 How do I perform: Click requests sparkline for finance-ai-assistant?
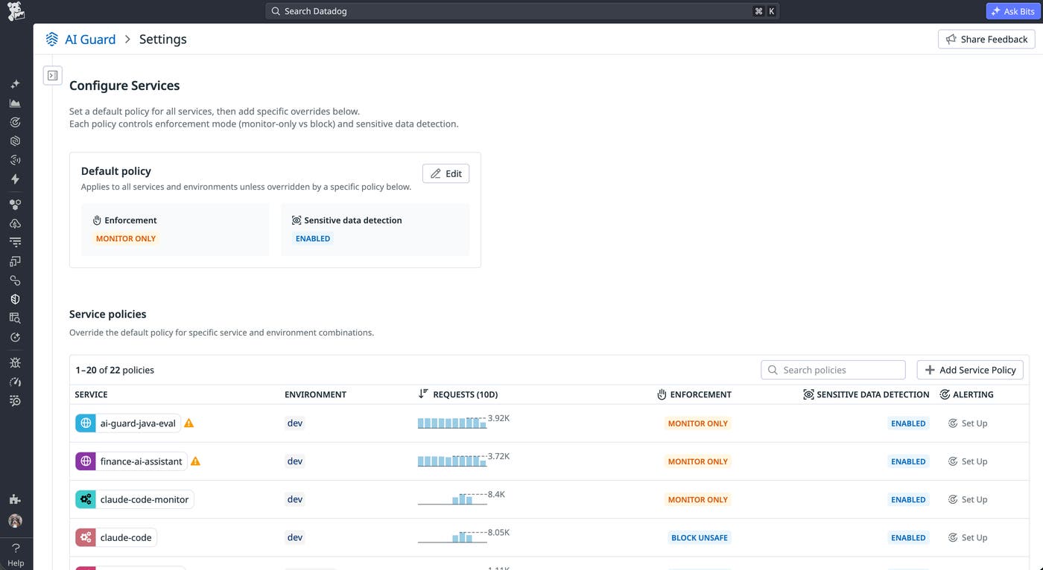pyautogui.click(x=452, y=460)
